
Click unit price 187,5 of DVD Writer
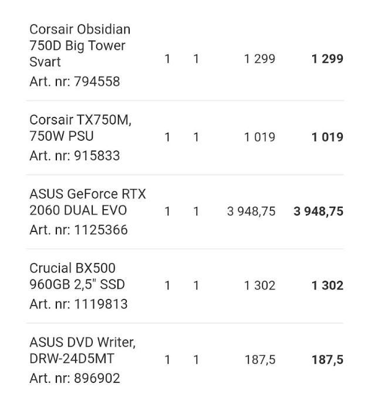pos(260,359)
